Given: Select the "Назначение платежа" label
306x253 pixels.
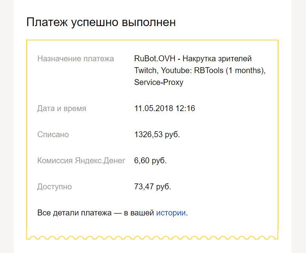Looking at the screenshot, I should [76, 59].
